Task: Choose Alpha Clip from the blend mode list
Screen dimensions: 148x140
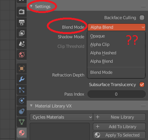Action: coord(116,45)
